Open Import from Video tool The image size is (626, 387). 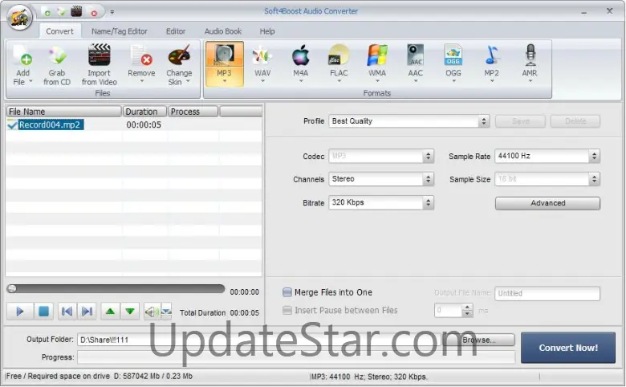[x=99, y=58]
